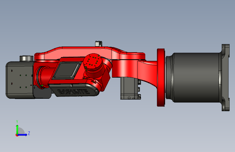This screenshot has height=152, width=235.
Task: Click the blue Z axis arrow of the triad
Action: click(x=22, y=135)
